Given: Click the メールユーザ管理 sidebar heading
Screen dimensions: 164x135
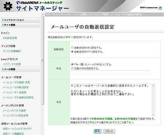Looking at the screenshot, I should [x=11, y=77].
